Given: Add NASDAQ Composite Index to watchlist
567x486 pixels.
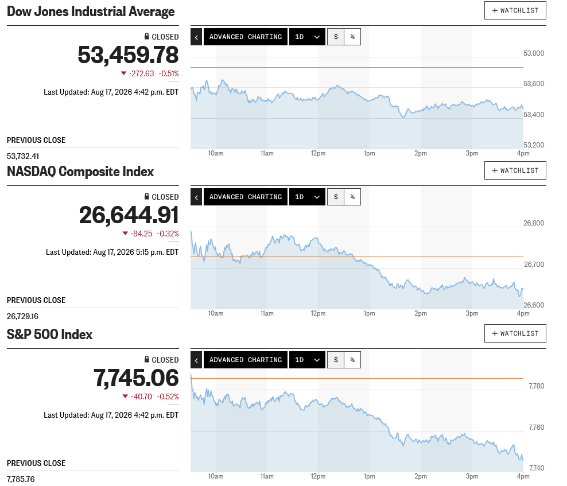Looking at the screenshot, I should [515, 170].
